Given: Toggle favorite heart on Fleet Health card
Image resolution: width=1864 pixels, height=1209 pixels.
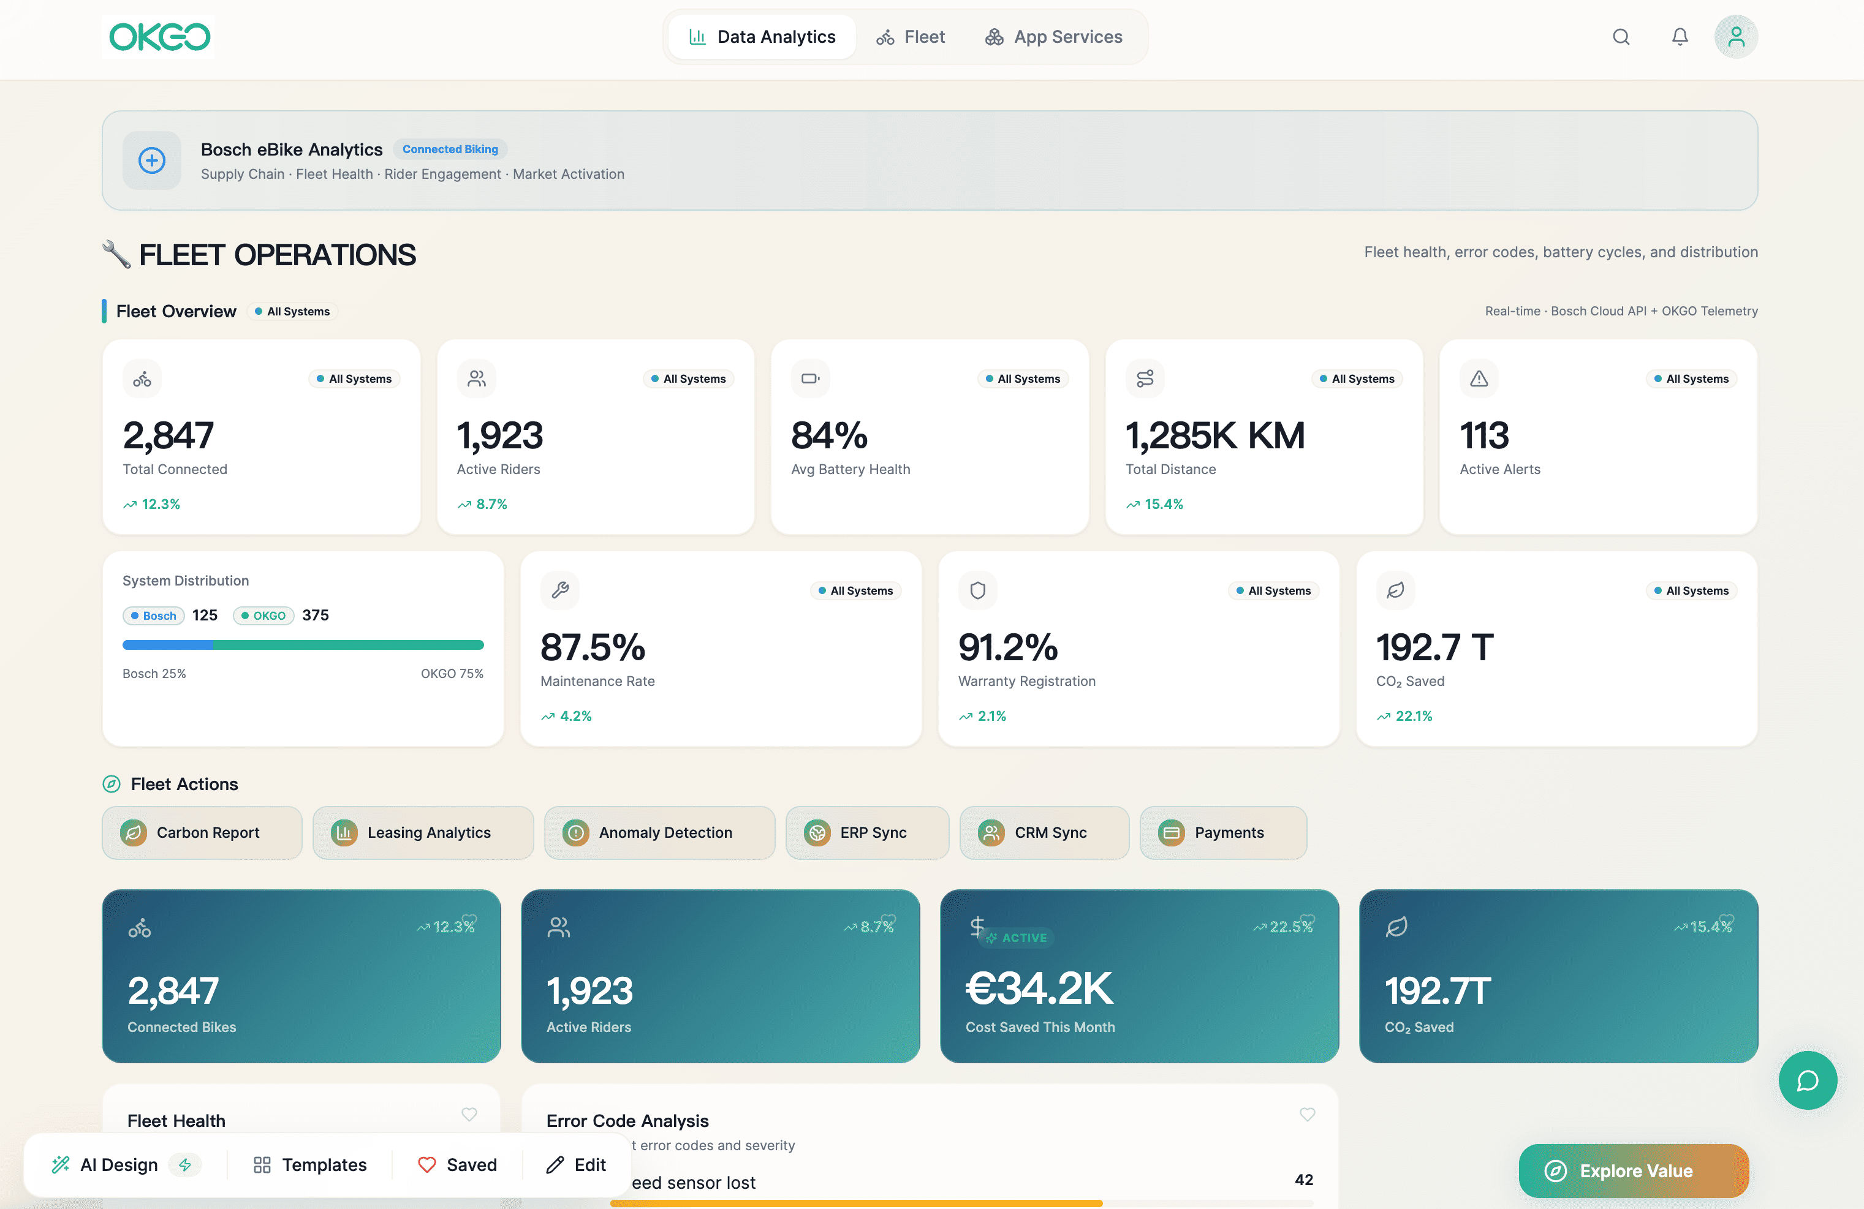Looking at the screenshot, I should click(x=469, y=1113).
